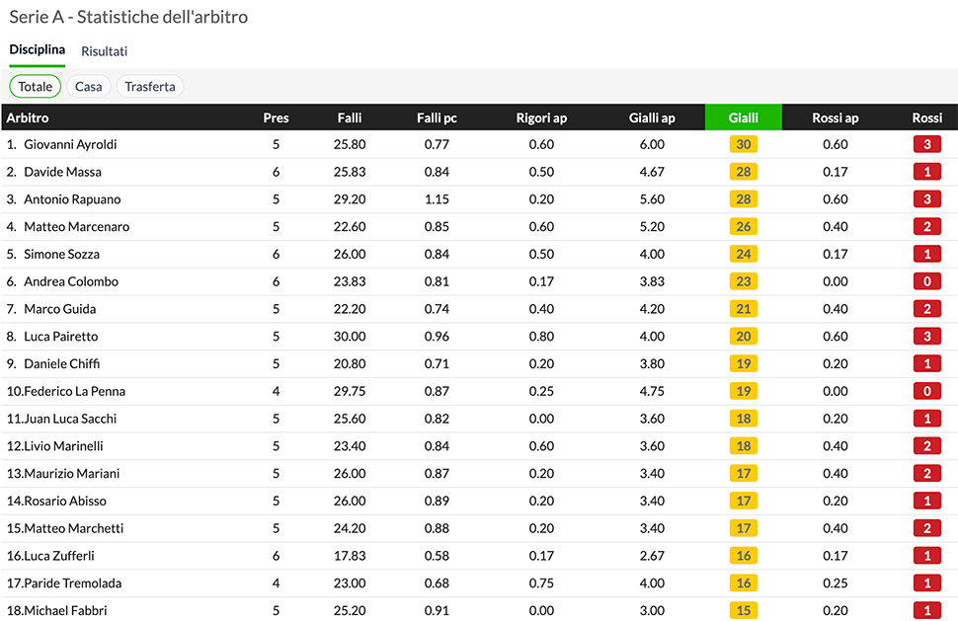958x621 pixels.
Task: Switch to the Risultati tab
Action: click(104, 51)
